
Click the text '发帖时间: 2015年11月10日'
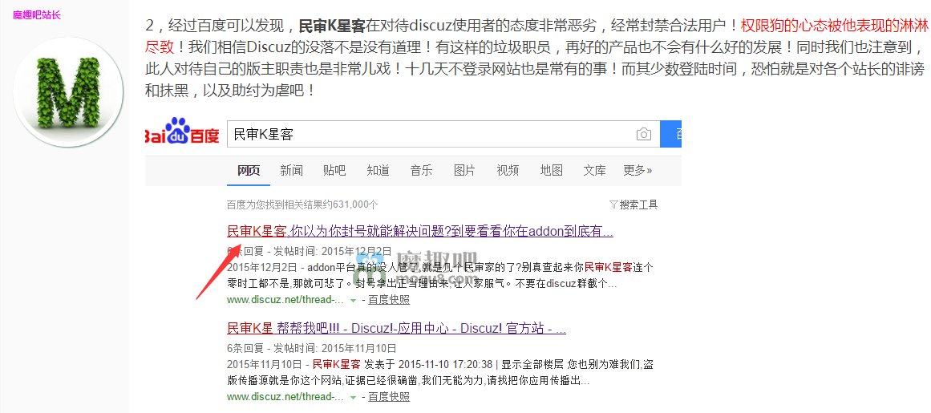point(335,348)
